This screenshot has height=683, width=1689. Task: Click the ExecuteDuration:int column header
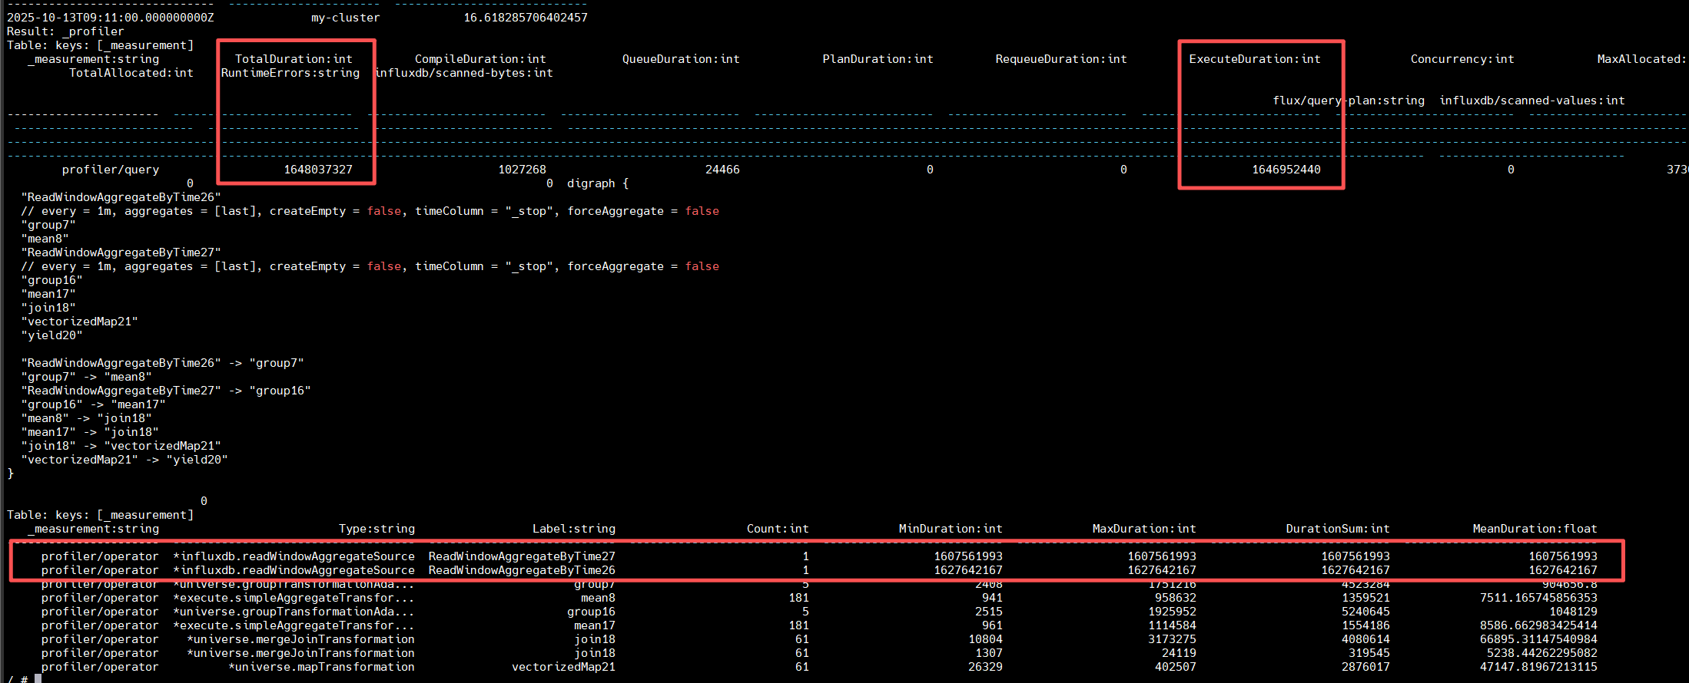tap(1254, 59)
